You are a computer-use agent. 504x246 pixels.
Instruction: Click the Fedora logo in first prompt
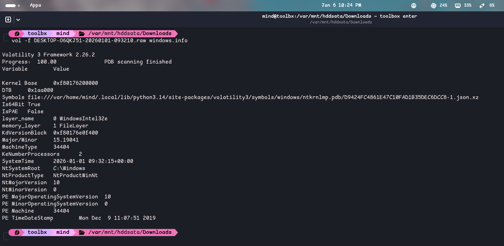17,34
